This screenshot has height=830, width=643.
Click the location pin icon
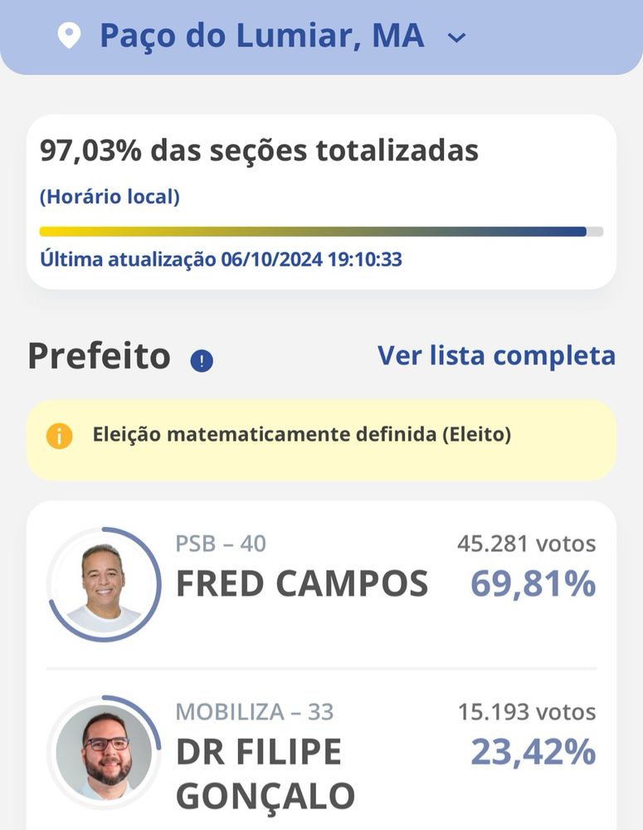69,36
